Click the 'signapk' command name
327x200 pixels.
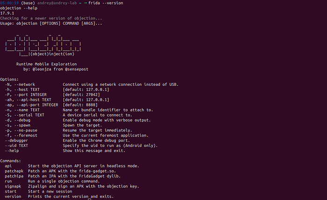13,186
